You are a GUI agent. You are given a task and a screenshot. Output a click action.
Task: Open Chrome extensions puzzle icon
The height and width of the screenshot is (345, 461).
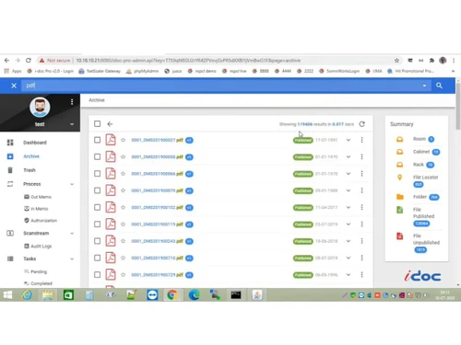click(431, 61)
